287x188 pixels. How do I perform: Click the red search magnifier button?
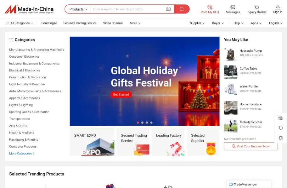(182, 9)
